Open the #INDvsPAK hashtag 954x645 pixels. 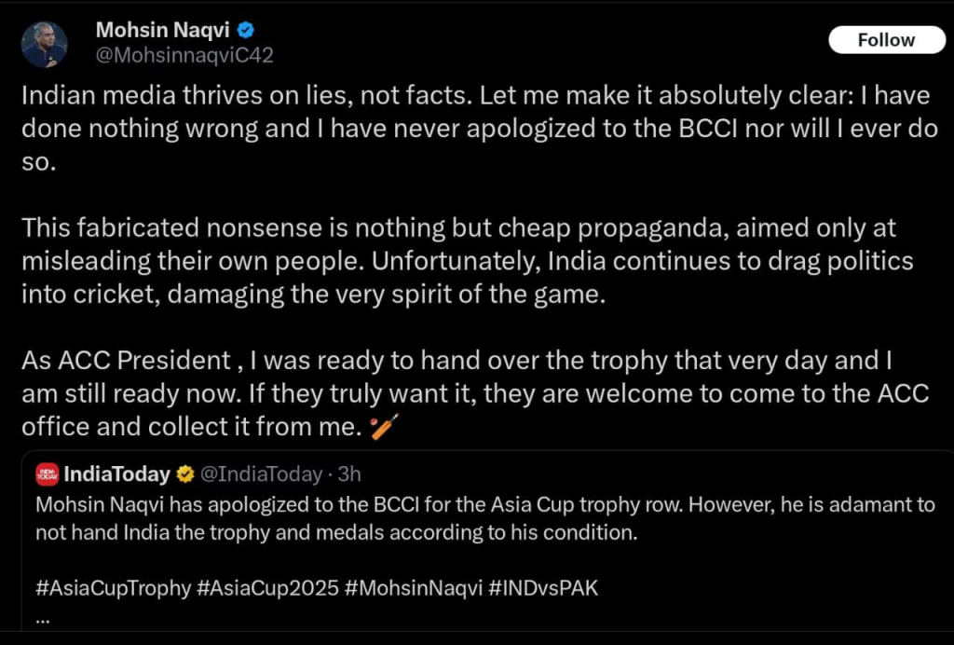(x=545, y=589)
